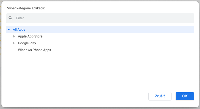
Task: Click the Filter placeholder text
Action: point(20,18)
